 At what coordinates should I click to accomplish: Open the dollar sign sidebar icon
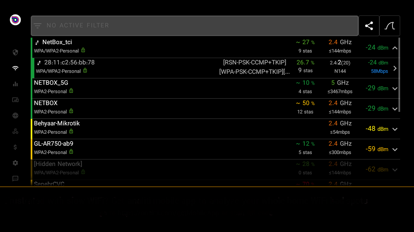(x=15, y=147)
